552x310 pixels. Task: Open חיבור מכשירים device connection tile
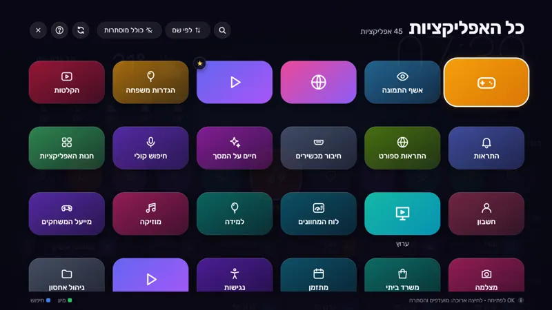click(318, 148)
